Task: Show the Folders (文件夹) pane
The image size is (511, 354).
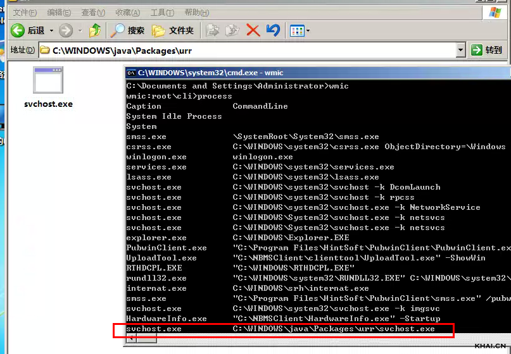Action: 173,30
